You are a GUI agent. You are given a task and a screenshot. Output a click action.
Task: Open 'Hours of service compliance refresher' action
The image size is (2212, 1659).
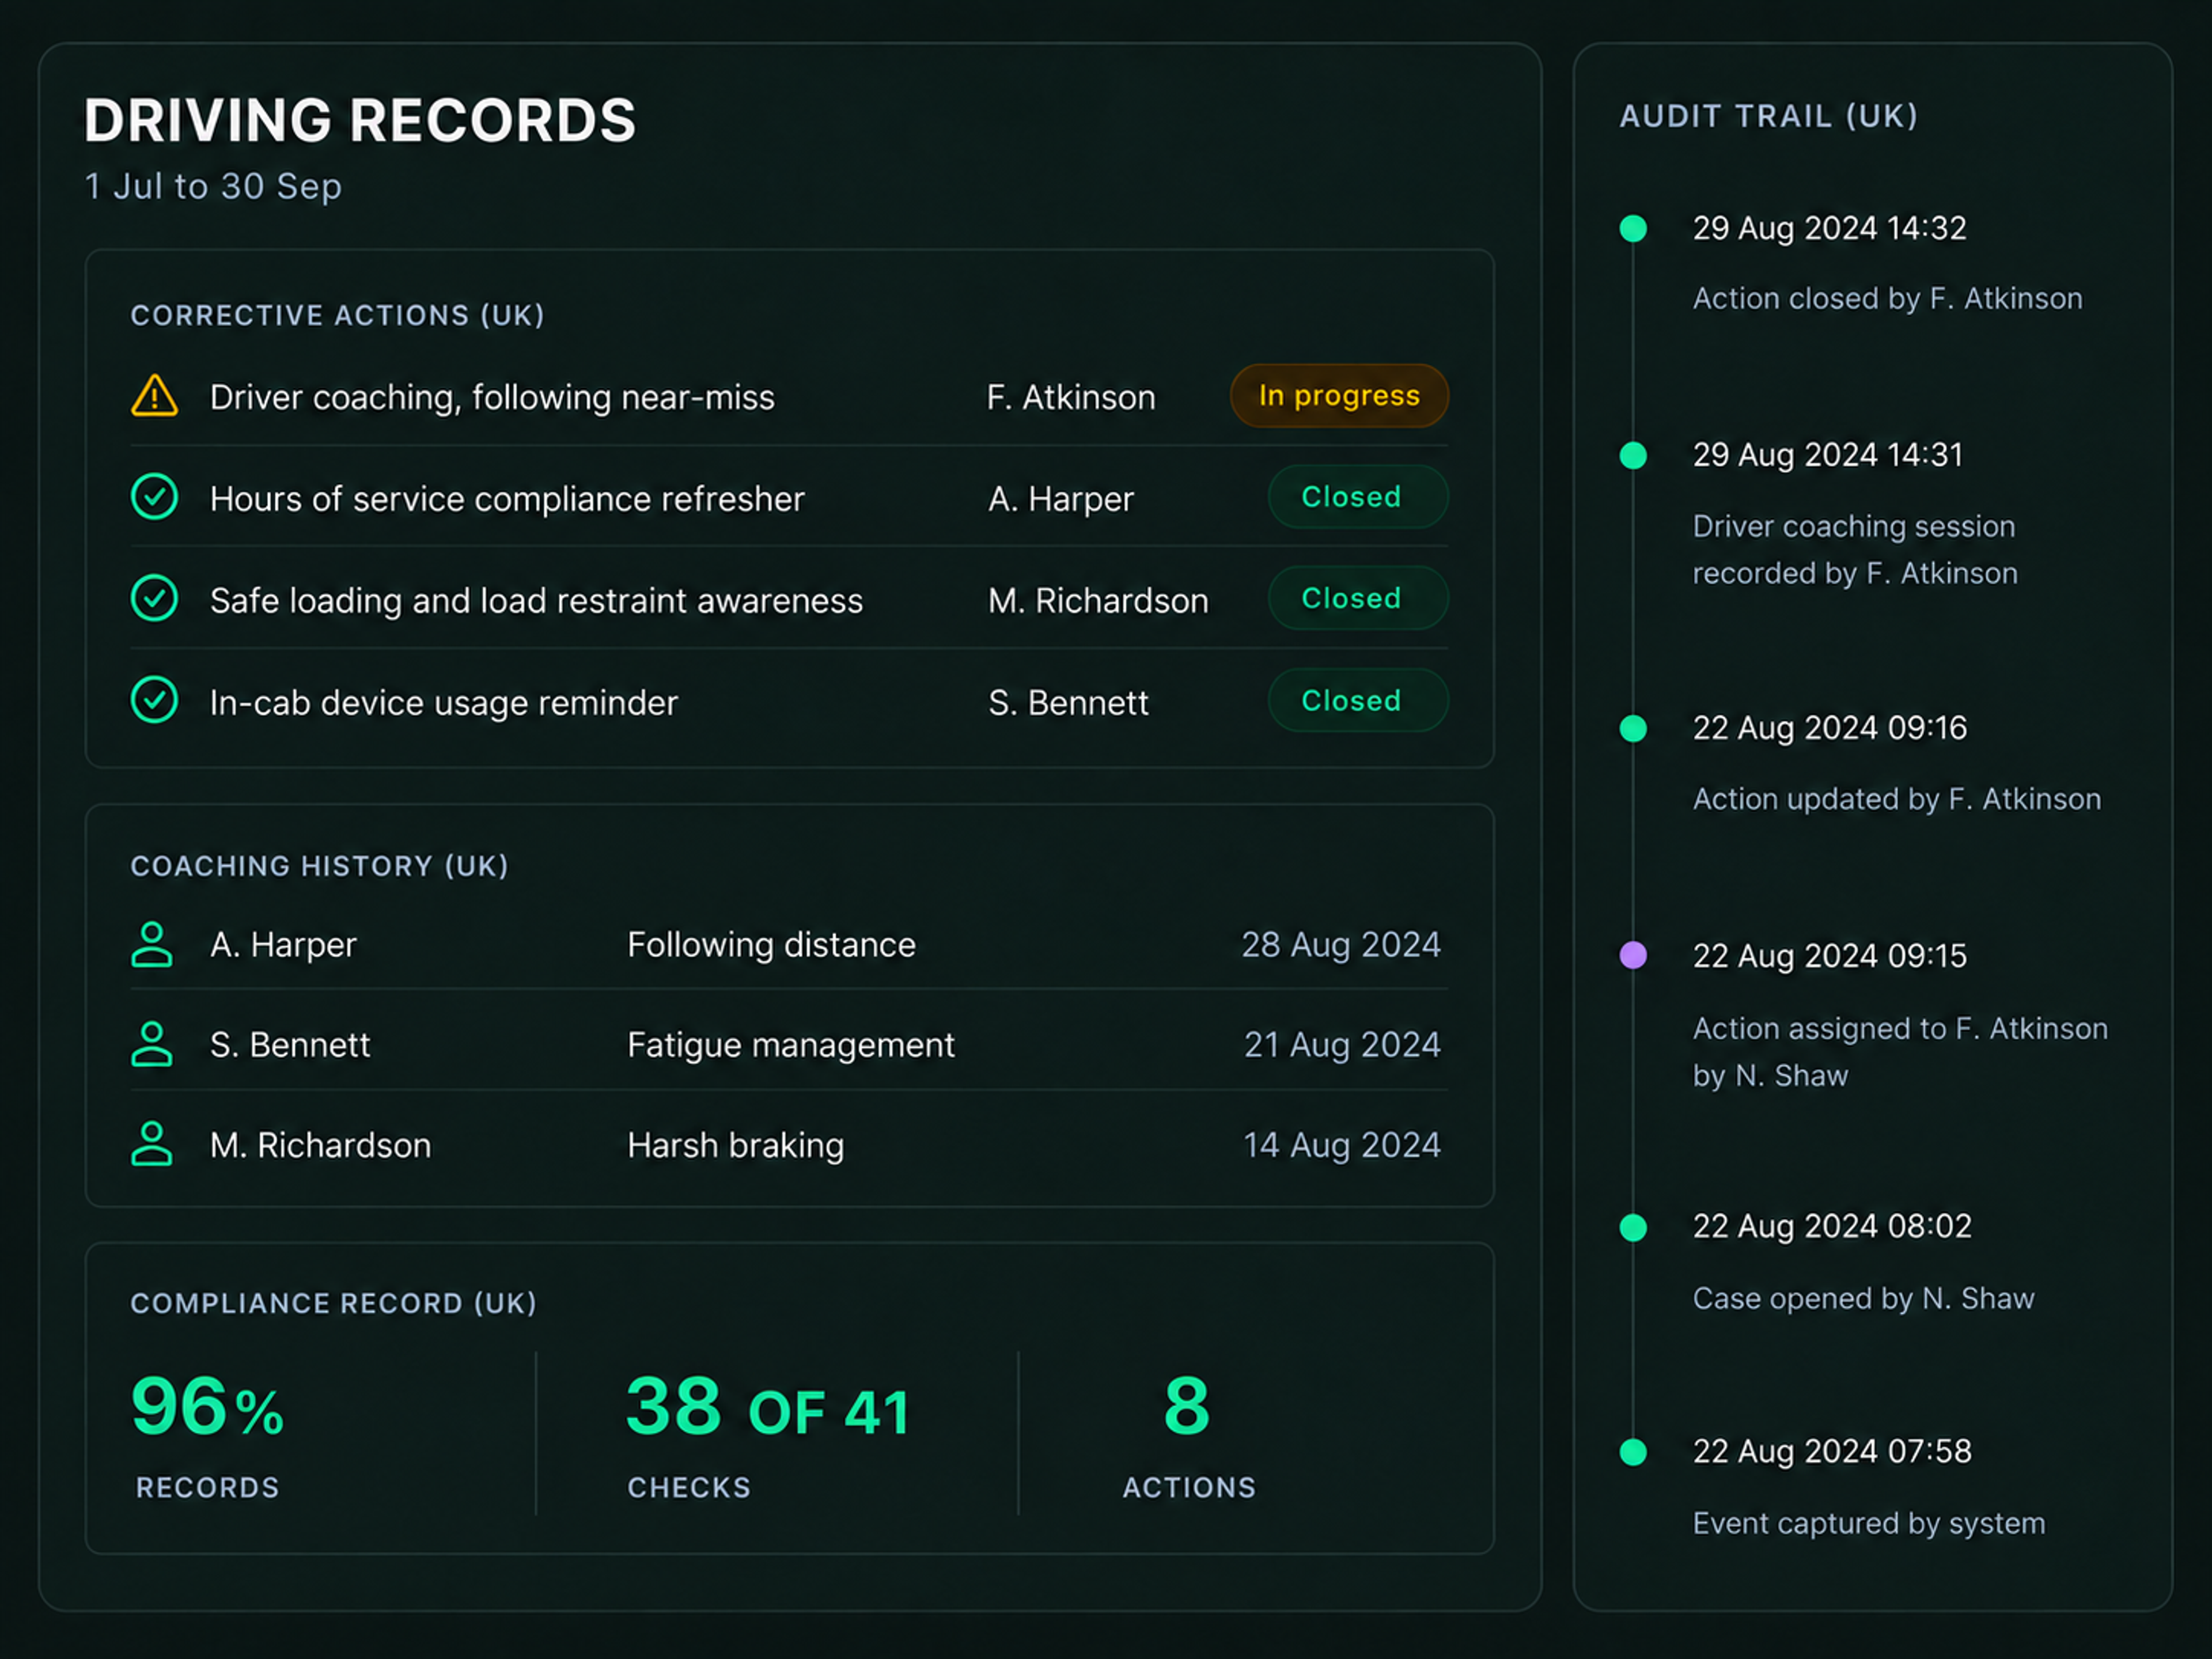click(507, 499)
